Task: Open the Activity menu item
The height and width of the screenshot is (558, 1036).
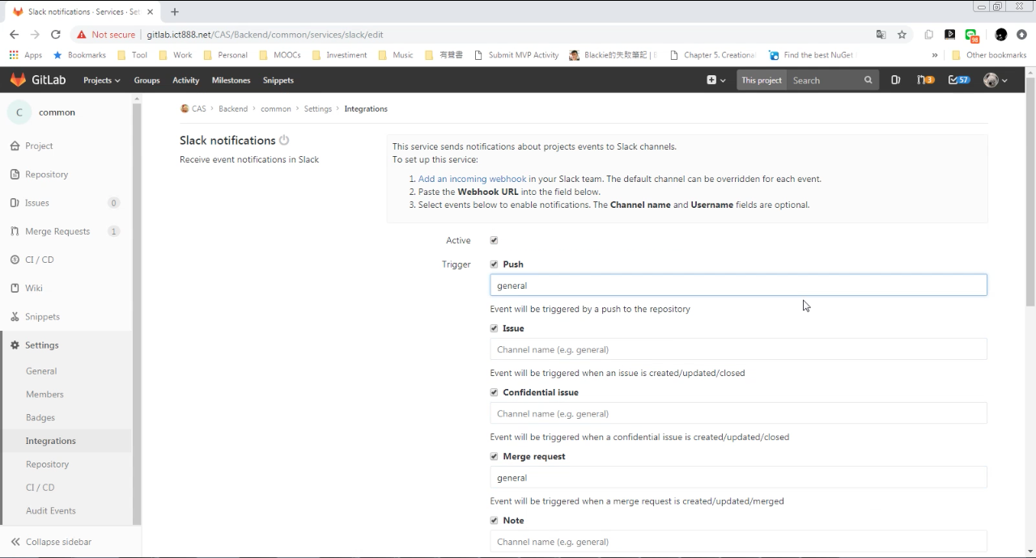Action: (185, 80)
